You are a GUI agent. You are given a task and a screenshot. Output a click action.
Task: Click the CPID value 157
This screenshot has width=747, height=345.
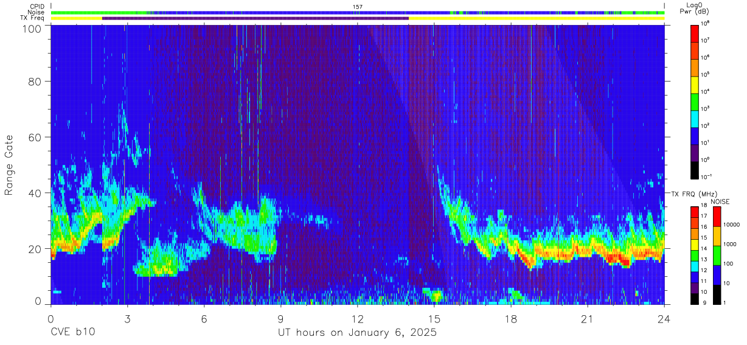click(358, 7)
